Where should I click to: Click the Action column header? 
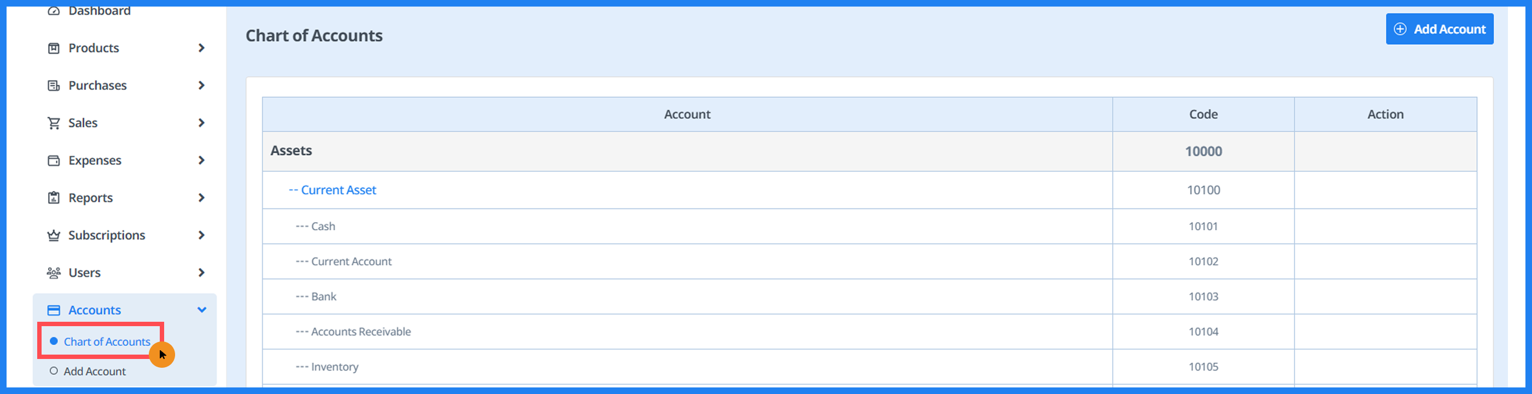1385,114
